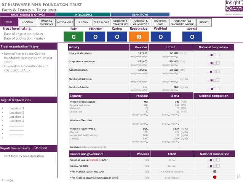The height and width of the screenshot is (182, 243).
Task: Click latest turnover value 687,657
Action: 172,166
